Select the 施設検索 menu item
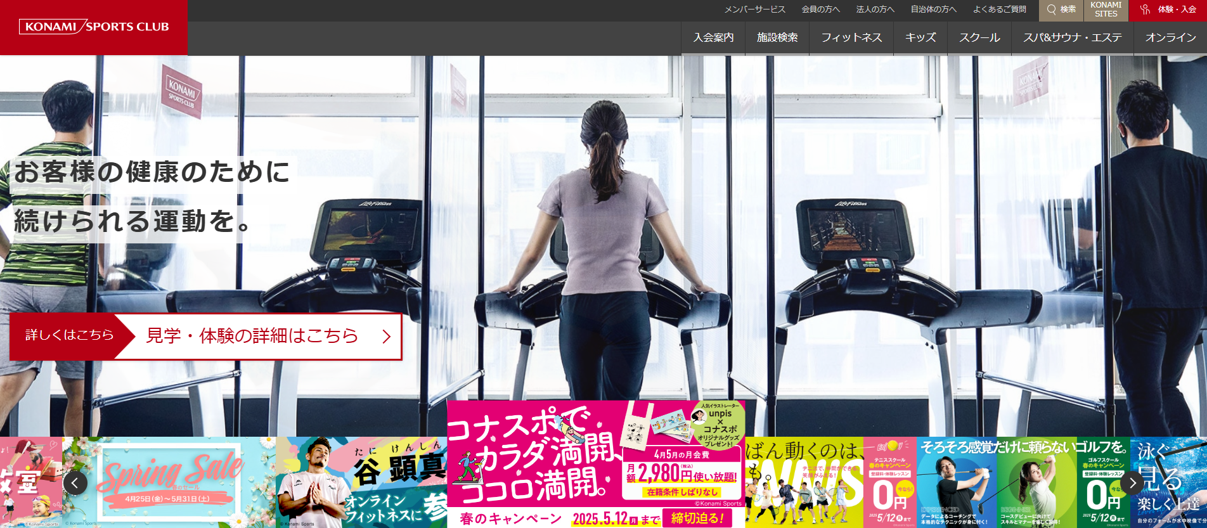This screenshot has width=1207, height=528. click(777, 38)
